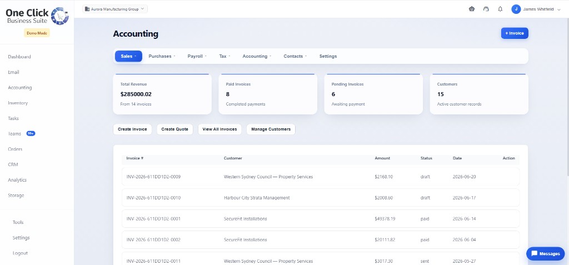
Task: Click the Customer column header
Action: 233,158
